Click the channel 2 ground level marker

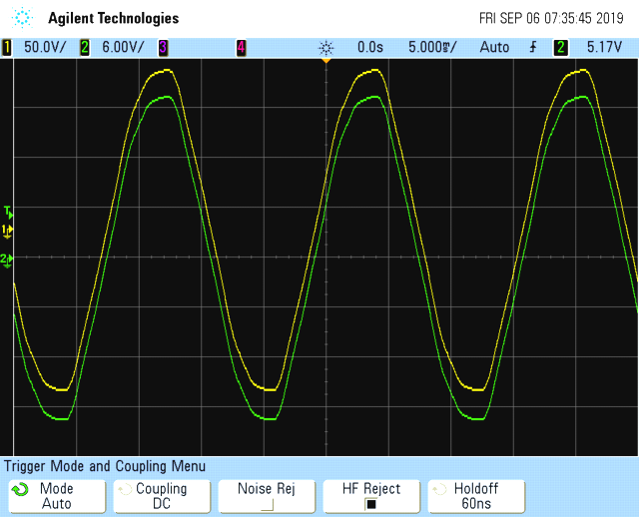click(7, 260)
